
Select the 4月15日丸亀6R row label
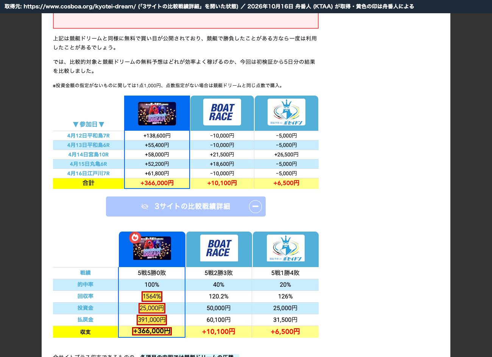coord(89,164)
